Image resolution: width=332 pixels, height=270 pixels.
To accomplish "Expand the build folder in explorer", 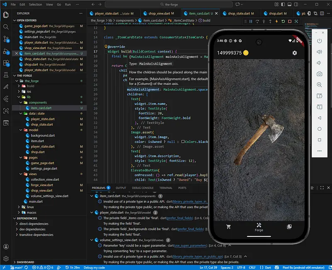I will click(x=30, y=86).
